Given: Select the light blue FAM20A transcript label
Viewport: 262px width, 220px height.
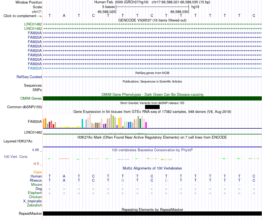Looking at the screenshot, I should (35, 68).
